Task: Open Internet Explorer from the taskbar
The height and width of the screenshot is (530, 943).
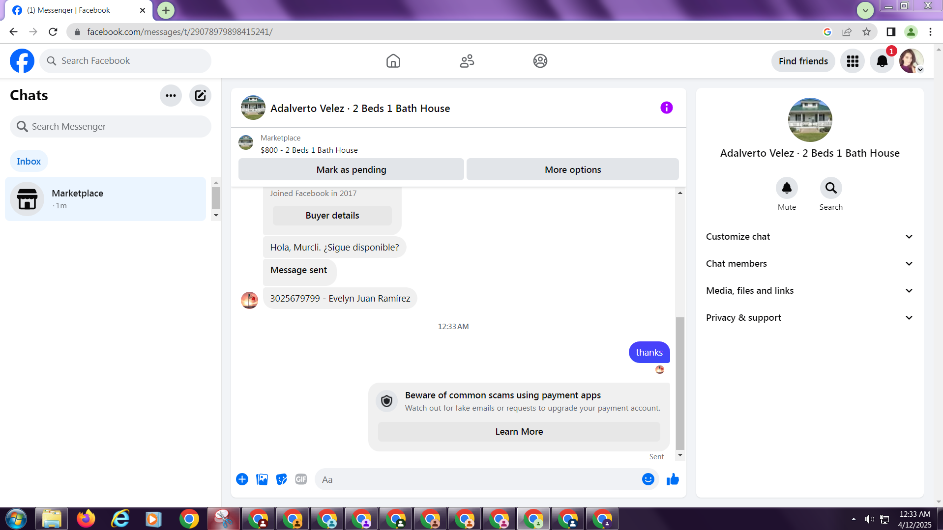Action: (x=120, y=519)
